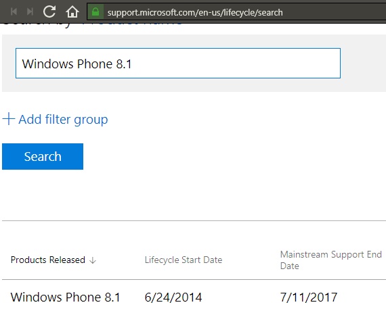Click the 7/11/2017 support end date
This screenshot has width=386, height=311.
[x=309, y=297]
